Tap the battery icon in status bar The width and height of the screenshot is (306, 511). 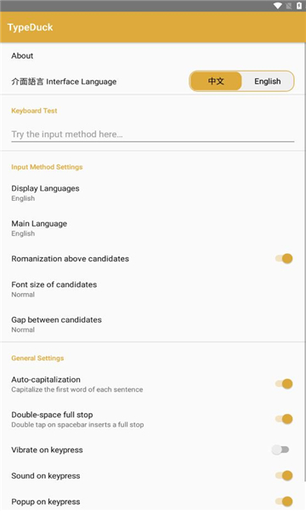coord(299,6)
